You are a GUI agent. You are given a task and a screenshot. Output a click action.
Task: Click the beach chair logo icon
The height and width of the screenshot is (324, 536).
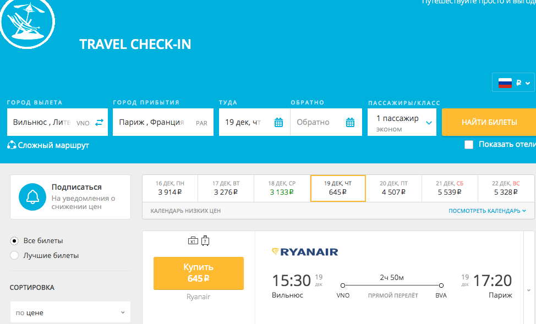click(x=27, y=22)
